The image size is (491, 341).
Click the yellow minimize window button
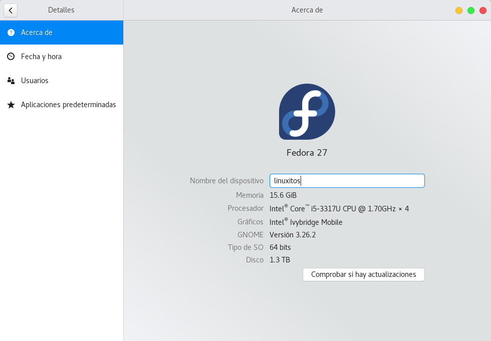pyautogui.click(x=458, y=11)
